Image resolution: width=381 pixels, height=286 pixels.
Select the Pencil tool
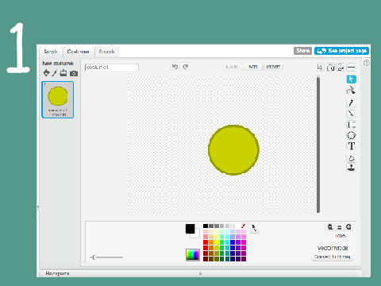[x=351, y=102]
